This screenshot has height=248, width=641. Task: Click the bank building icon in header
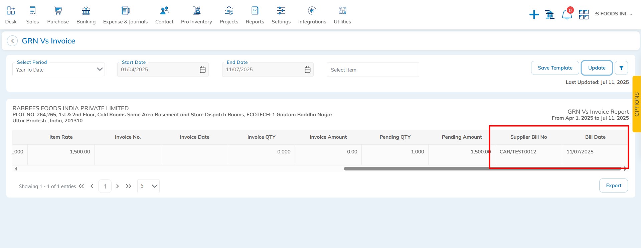[x=550, y=14]
